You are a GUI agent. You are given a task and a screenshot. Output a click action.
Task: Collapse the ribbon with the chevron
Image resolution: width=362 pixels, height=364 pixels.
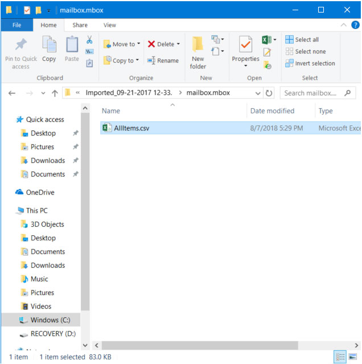coord(343,25)
